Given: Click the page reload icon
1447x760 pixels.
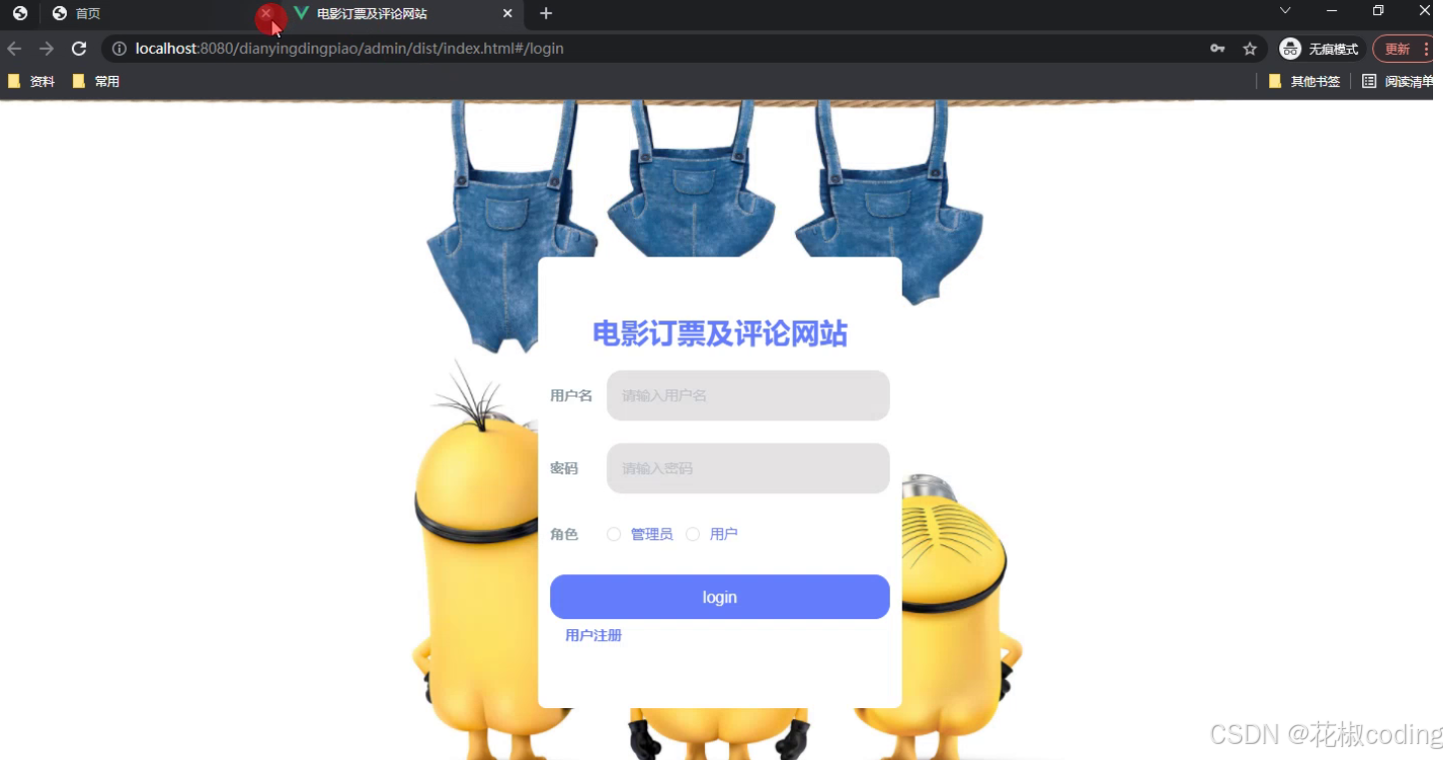Looking at the screenshot, I should [x=79, y=48].
